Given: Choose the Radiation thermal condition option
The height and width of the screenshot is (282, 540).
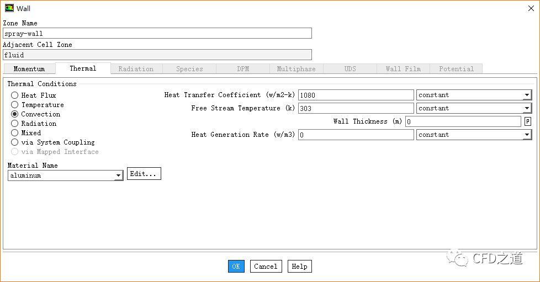Looking at the screenshot, I should [x=15, y=124].
